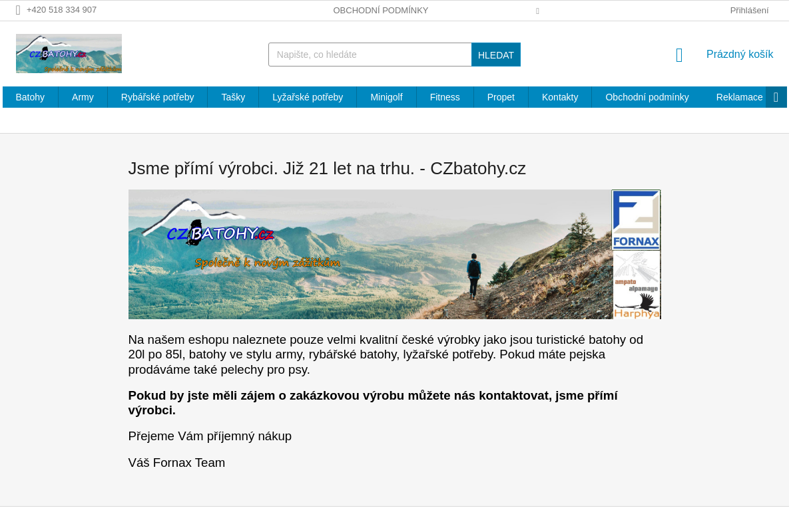The image size is (799, 532).
Task: Click the CZbatohy logo on the banner image
Action: click(220, 234)
